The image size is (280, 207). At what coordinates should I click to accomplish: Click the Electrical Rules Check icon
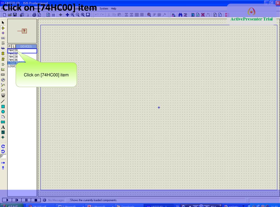click(x=220, y=15)
